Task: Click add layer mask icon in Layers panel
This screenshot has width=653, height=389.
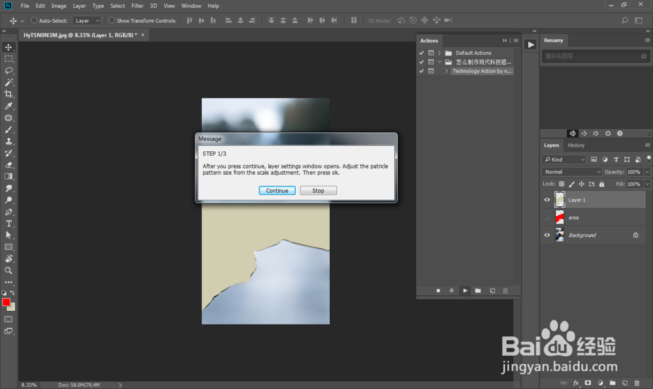Action: click(x=588, y=382)
